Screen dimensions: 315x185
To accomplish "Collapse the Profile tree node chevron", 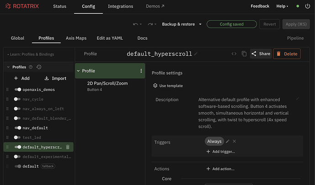I will coord(79,71).
